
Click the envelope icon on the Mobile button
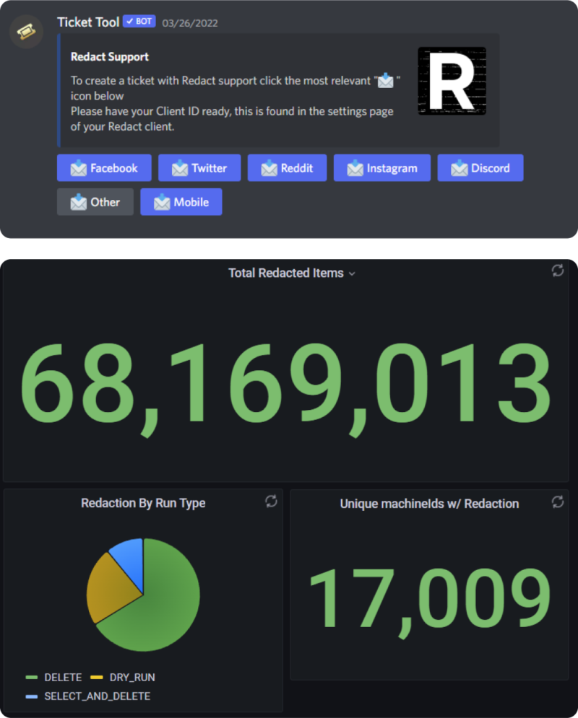pyautogui.click(x=160, y=202)
